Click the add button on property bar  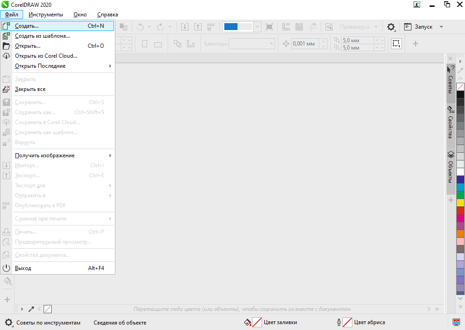(x=415, y=44)
